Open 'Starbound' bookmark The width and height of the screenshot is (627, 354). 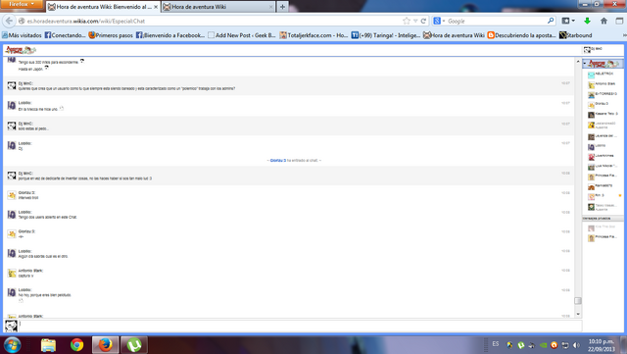tap(575, 35)
